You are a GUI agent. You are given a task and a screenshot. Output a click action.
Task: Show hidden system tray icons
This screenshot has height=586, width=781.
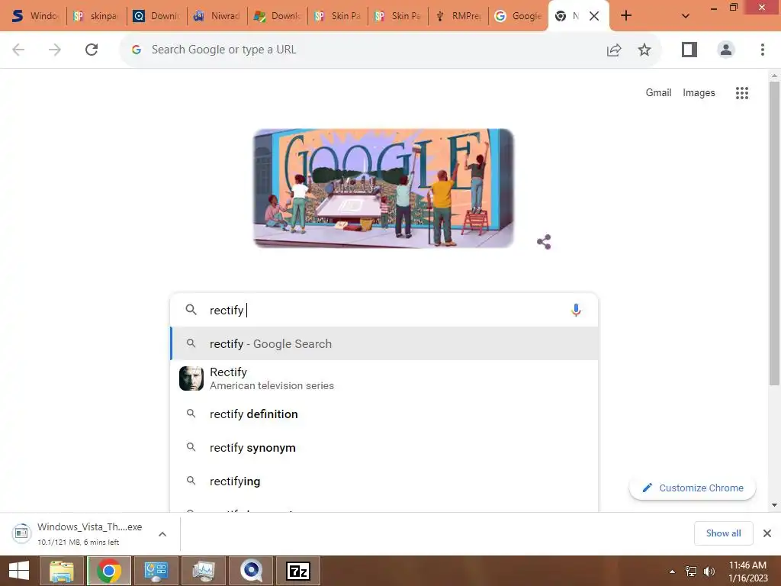click(x=672, y=572)
